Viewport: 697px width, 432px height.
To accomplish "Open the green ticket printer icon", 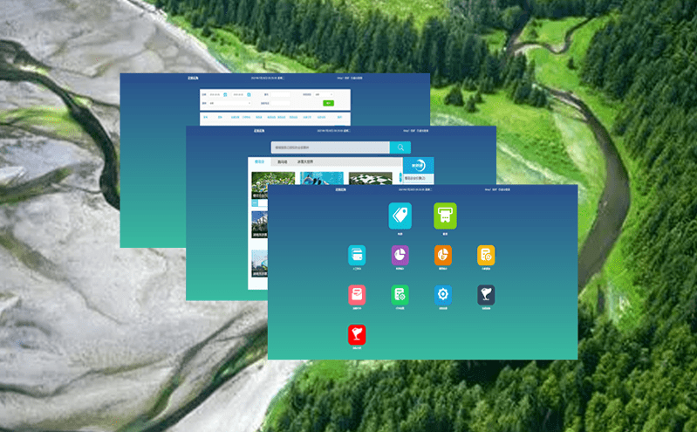I will pos(445,216).
